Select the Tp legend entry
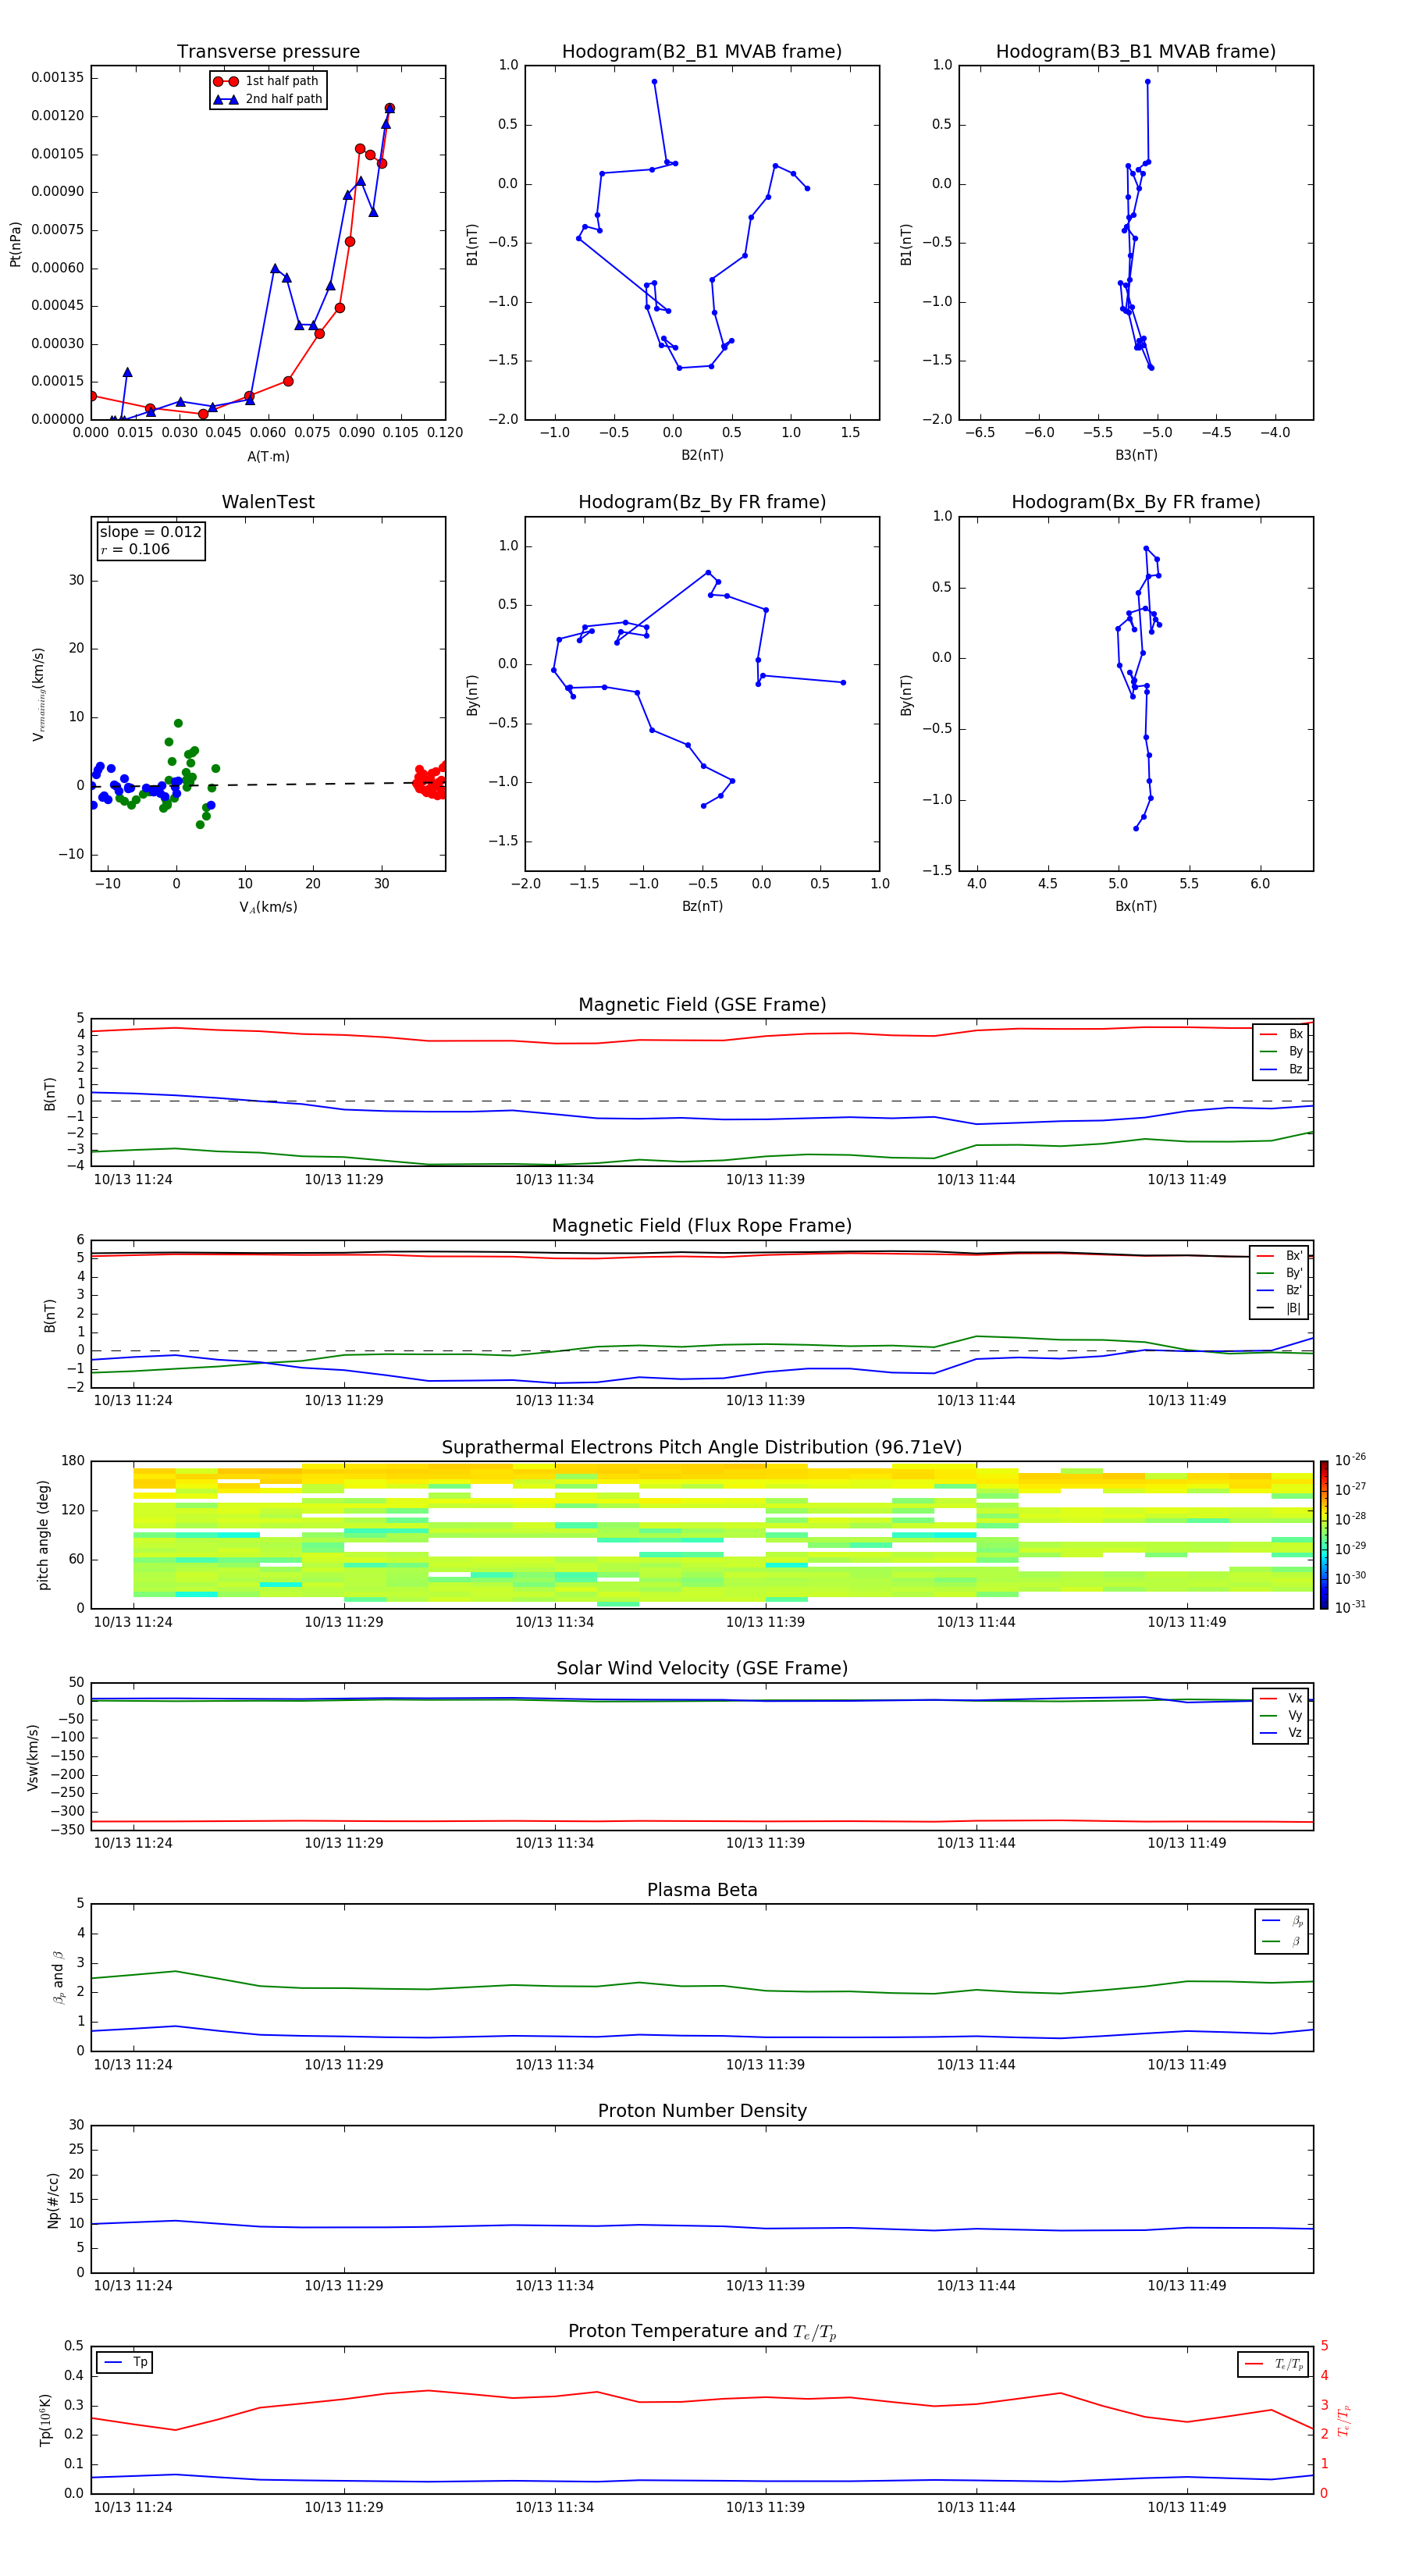This screenshot has width=1405, height=2576. (x=125, y=2362)
